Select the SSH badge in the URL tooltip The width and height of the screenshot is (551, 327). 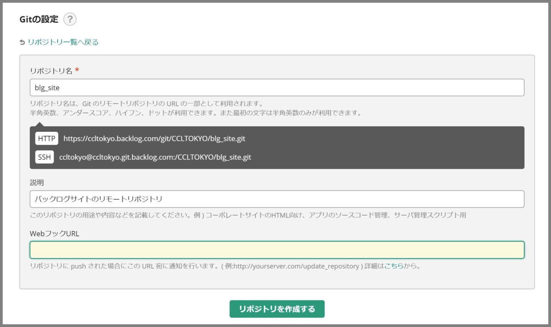click(x=44, y=157)
